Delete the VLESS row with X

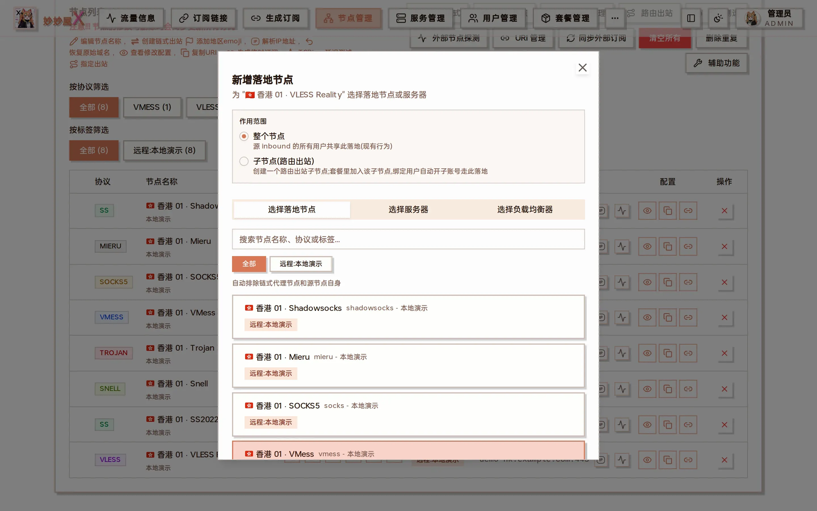tap(724, 460)
